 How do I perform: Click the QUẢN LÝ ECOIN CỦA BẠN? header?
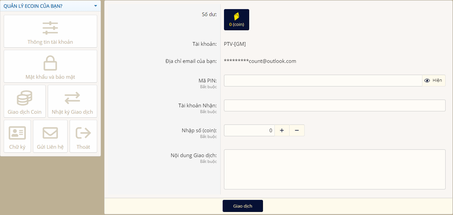click(x=33, y=6)
